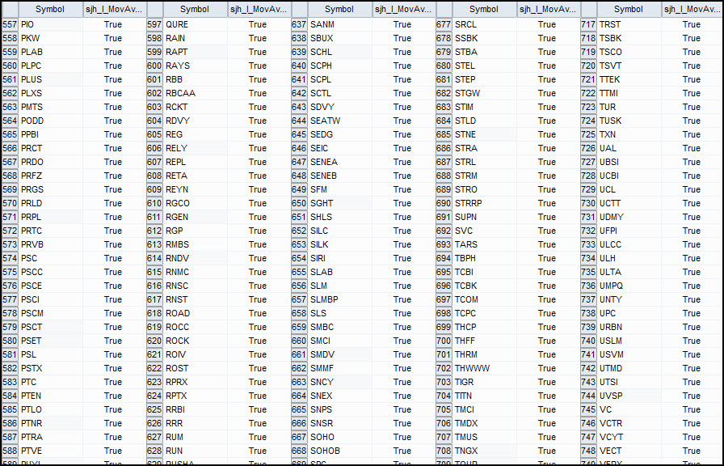Click the True value in the SMCI row
This screenshot has width=724, height=466.
[x=402, y=341]
